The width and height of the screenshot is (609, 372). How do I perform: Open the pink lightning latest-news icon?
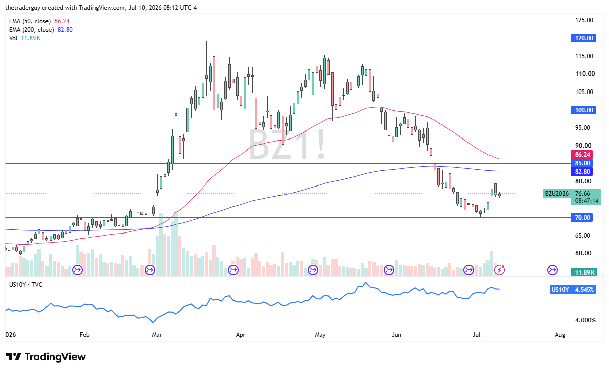click(499, 270)
